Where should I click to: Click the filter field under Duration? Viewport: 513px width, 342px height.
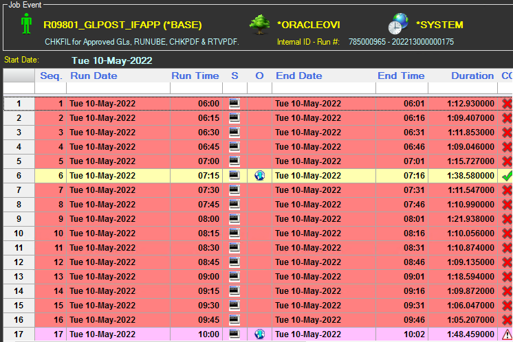[x=462, y=89]
